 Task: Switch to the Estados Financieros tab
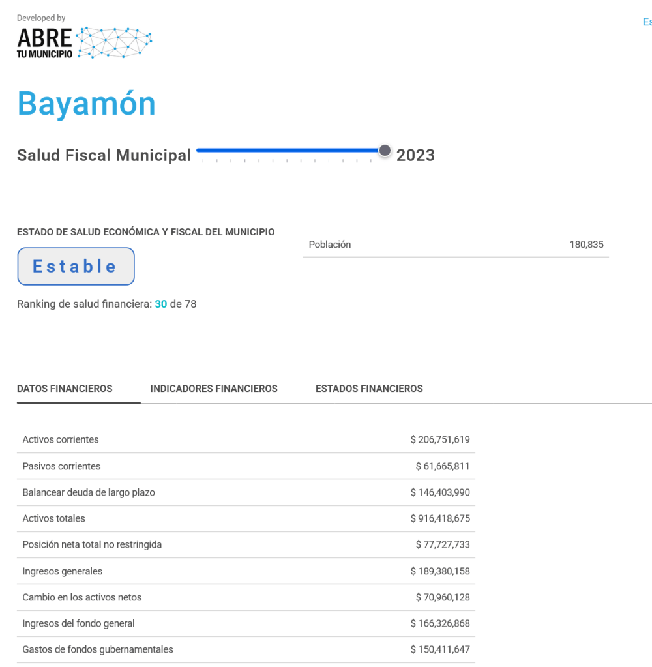coord(369,389)
